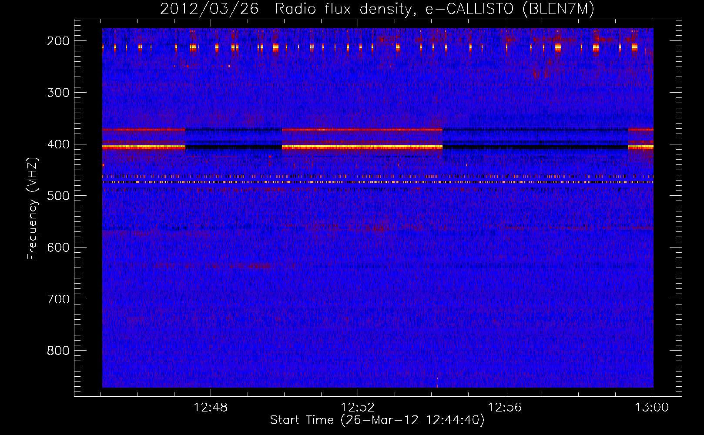This screenshot has width=704, height=435.
Task: Select the 800 frequency tick label
Action: (x=58, y=351)
